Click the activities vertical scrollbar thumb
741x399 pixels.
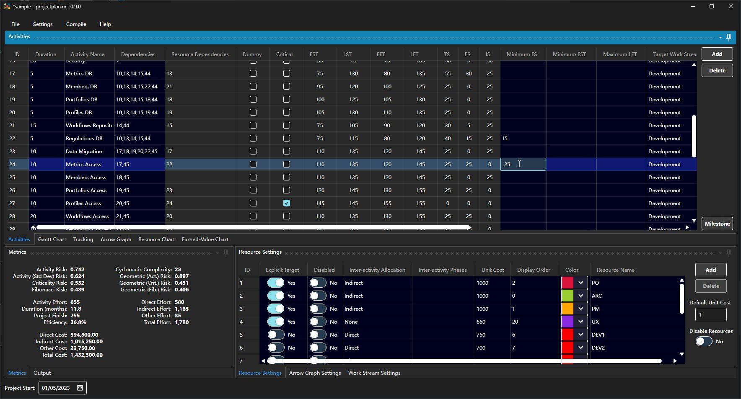(694, 136)
